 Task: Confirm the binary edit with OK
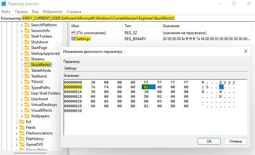209,141
